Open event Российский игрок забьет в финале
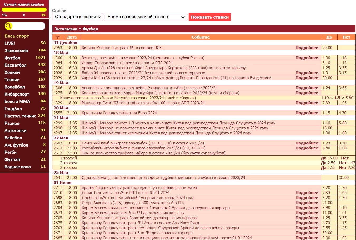Screen dimensions: 356x240 (143, 148)
